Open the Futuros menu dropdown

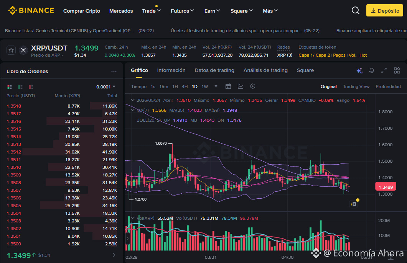tap(182, 11)
